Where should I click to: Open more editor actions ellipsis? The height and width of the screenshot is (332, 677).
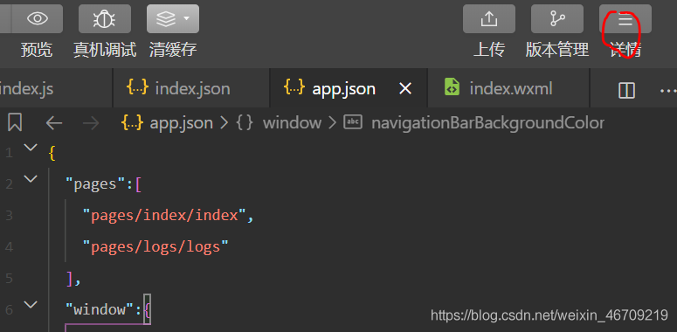point(668,90)
